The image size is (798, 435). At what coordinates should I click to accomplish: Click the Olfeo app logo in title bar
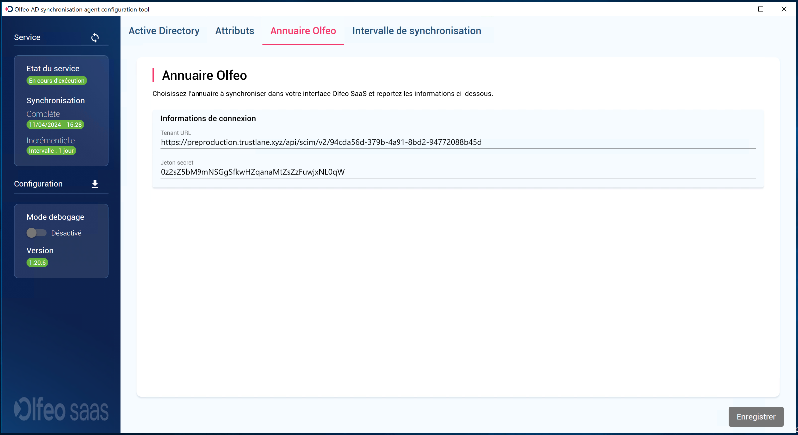point(9,9)
